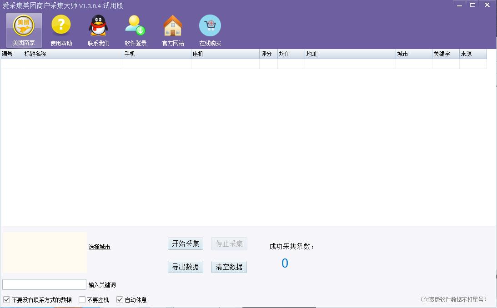Sort by 编号 column header
The height and width of the screenshot is (308, 497).
click(x=12, y=54)
